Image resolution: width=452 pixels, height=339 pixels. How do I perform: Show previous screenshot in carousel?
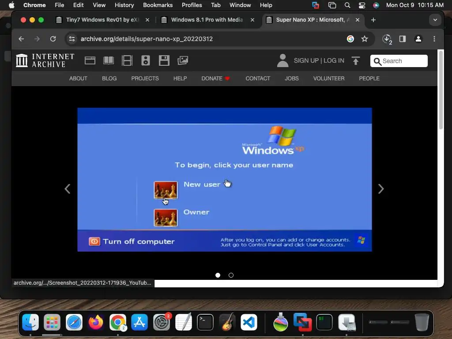(x=68, y=189)
